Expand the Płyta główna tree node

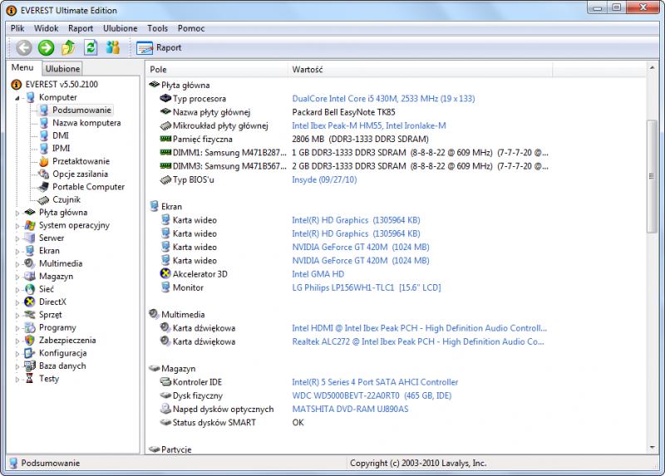[17, 213]
